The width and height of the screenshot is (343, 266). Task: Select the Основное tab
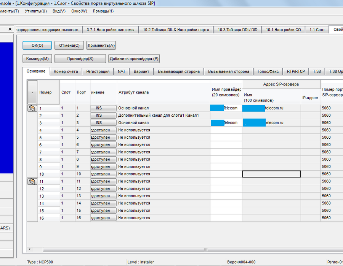tap(36, 71)
